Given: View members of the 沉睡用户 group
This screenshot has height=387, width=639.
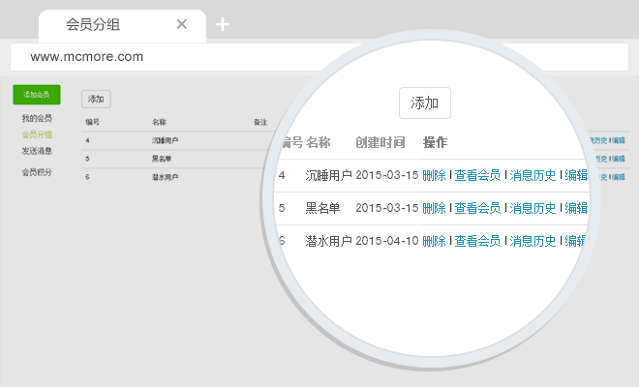Looking at the screenshot, I should click(477, 175).
